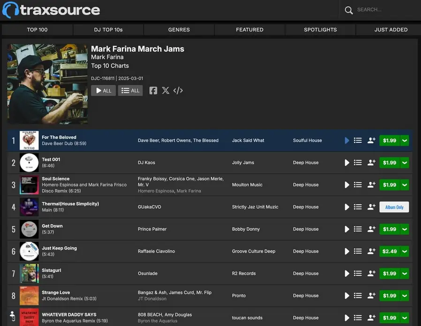Add Get Down to queue list
Screen dimensions: 421x326
(x=358, y=229)
